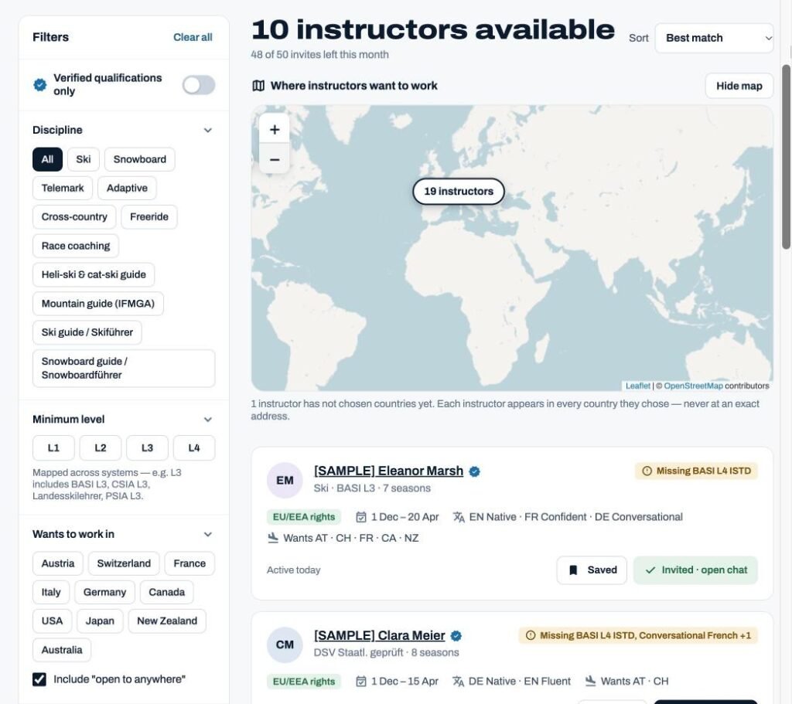Screen dimensions: 792x704
Task: Click calendar icon beside 1 Dec – 20 Apr
Action: [360, 517]
